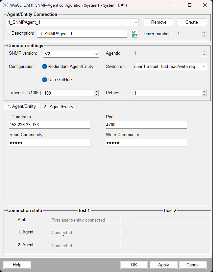Increase Retries with spinner up arrow
Image resolution: width=219 pixels, height=272 pixels.
pos(204,91)
